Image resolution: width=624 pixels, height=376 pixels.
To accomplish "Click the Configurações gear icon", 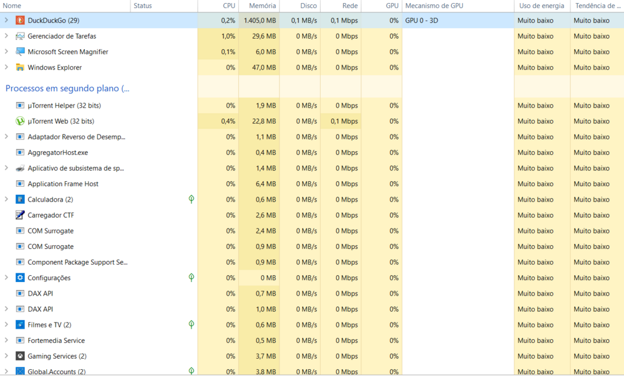I will click(20, 278).
